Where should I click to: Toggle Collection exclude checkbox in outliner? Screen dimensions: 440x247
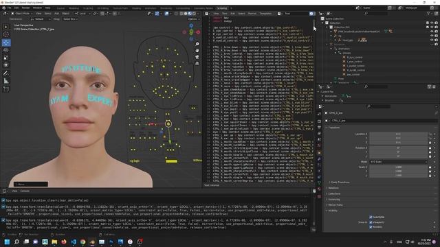click(x=428, y=23)
